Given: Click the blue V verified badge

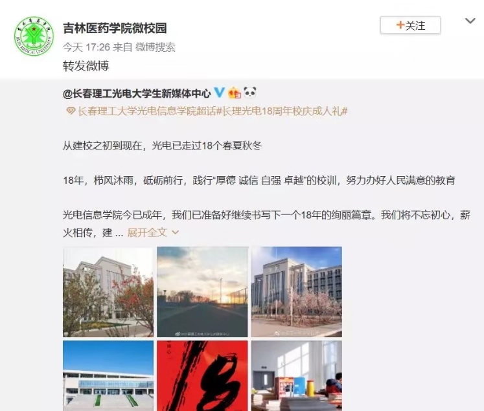Looking at the screenshot, I should (219, 93).
